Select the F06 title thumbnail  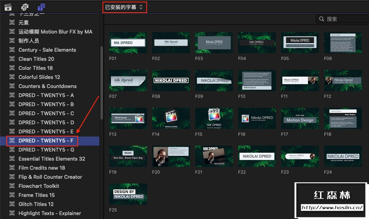(x=343, y=43)
